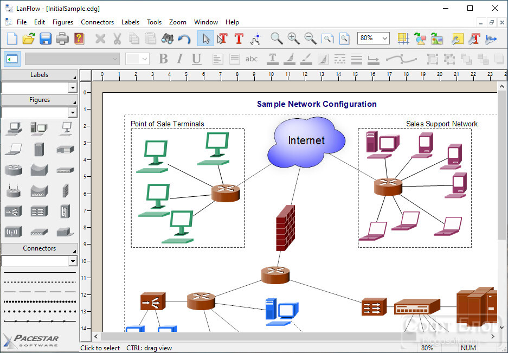The image size is (508, 353).
Task: Open the Window menu
Action: tap(205, 22)
